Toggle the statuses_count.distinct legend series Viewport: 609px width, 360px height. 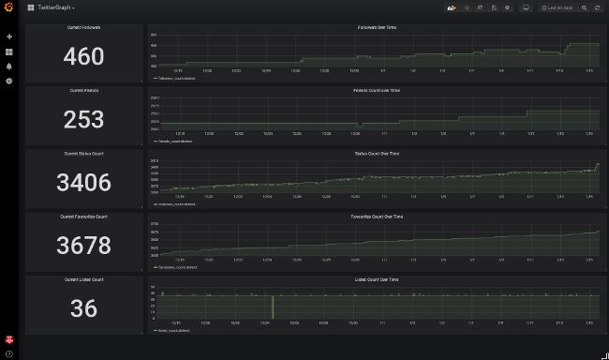click(x=177, y=204)
